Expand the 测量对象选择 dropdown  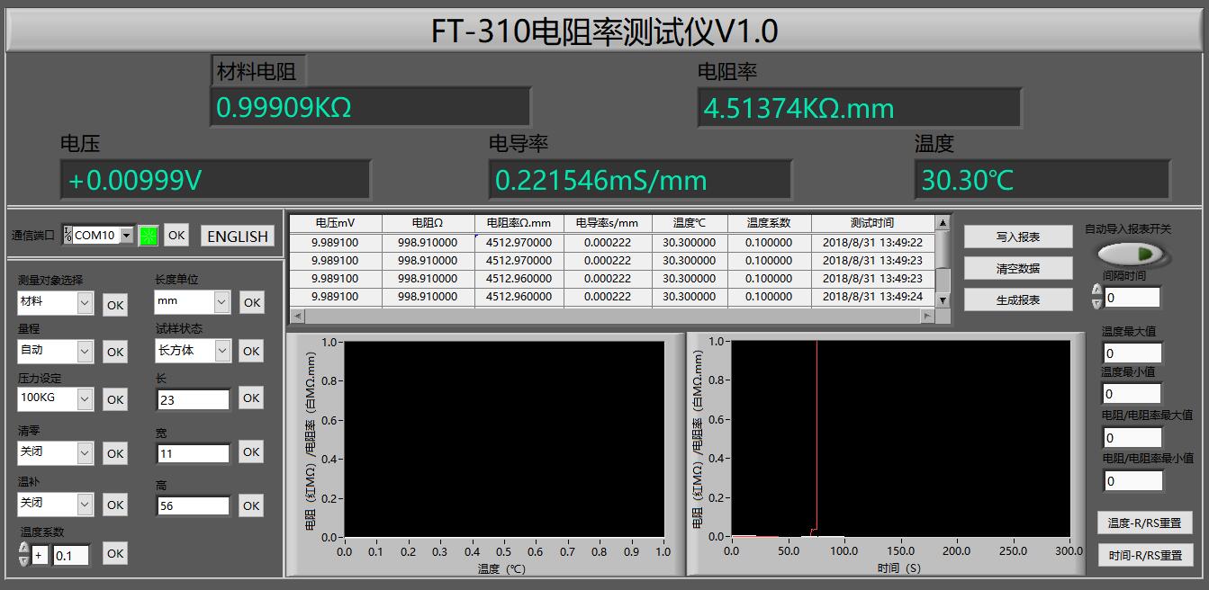pos(85,303)
